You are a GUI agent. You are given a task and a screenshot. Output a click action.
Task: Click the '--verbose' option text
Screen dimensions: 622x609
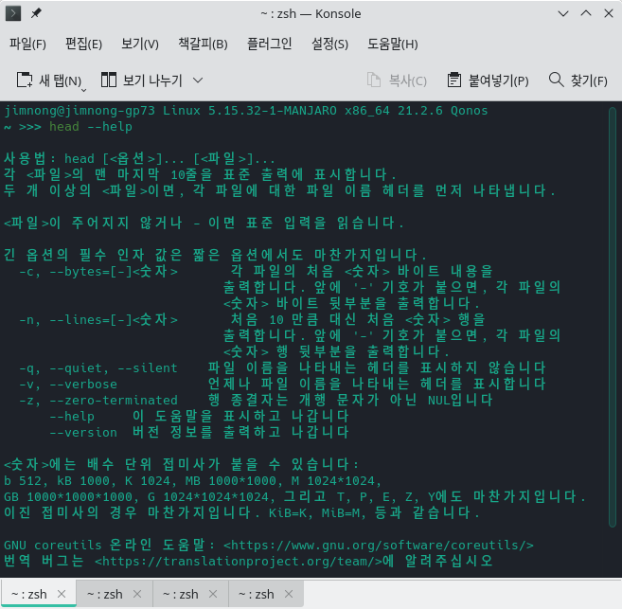(83, 384)
